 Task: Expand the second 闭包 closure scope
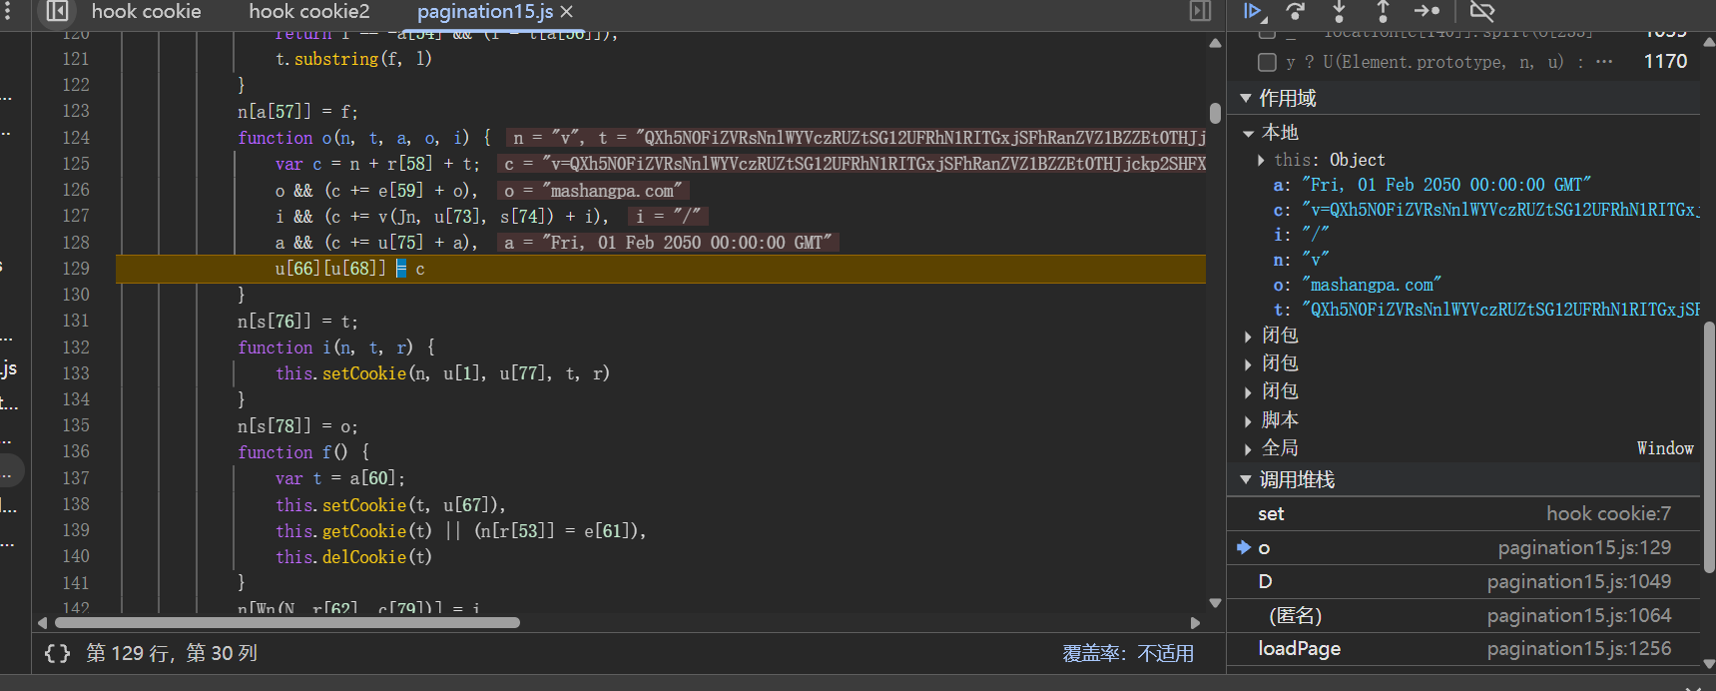point(1248,364)
